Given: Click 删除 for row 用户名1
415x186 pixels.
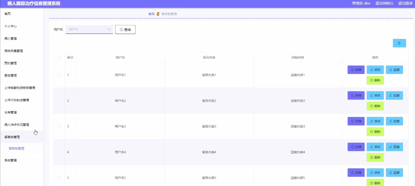Looking at the screenshot, I should point(375,80).
